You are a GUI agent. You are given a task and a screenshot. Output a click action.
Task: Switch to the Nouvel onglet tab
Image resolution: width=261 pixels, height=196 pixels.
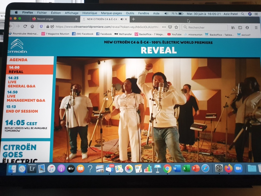point(45,19)
